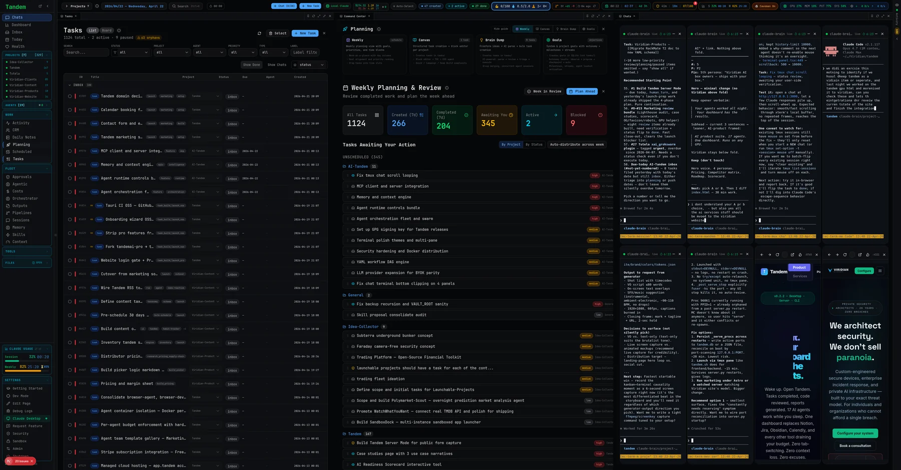
Task: Select the Command Center panel tab
Action: 354,16
